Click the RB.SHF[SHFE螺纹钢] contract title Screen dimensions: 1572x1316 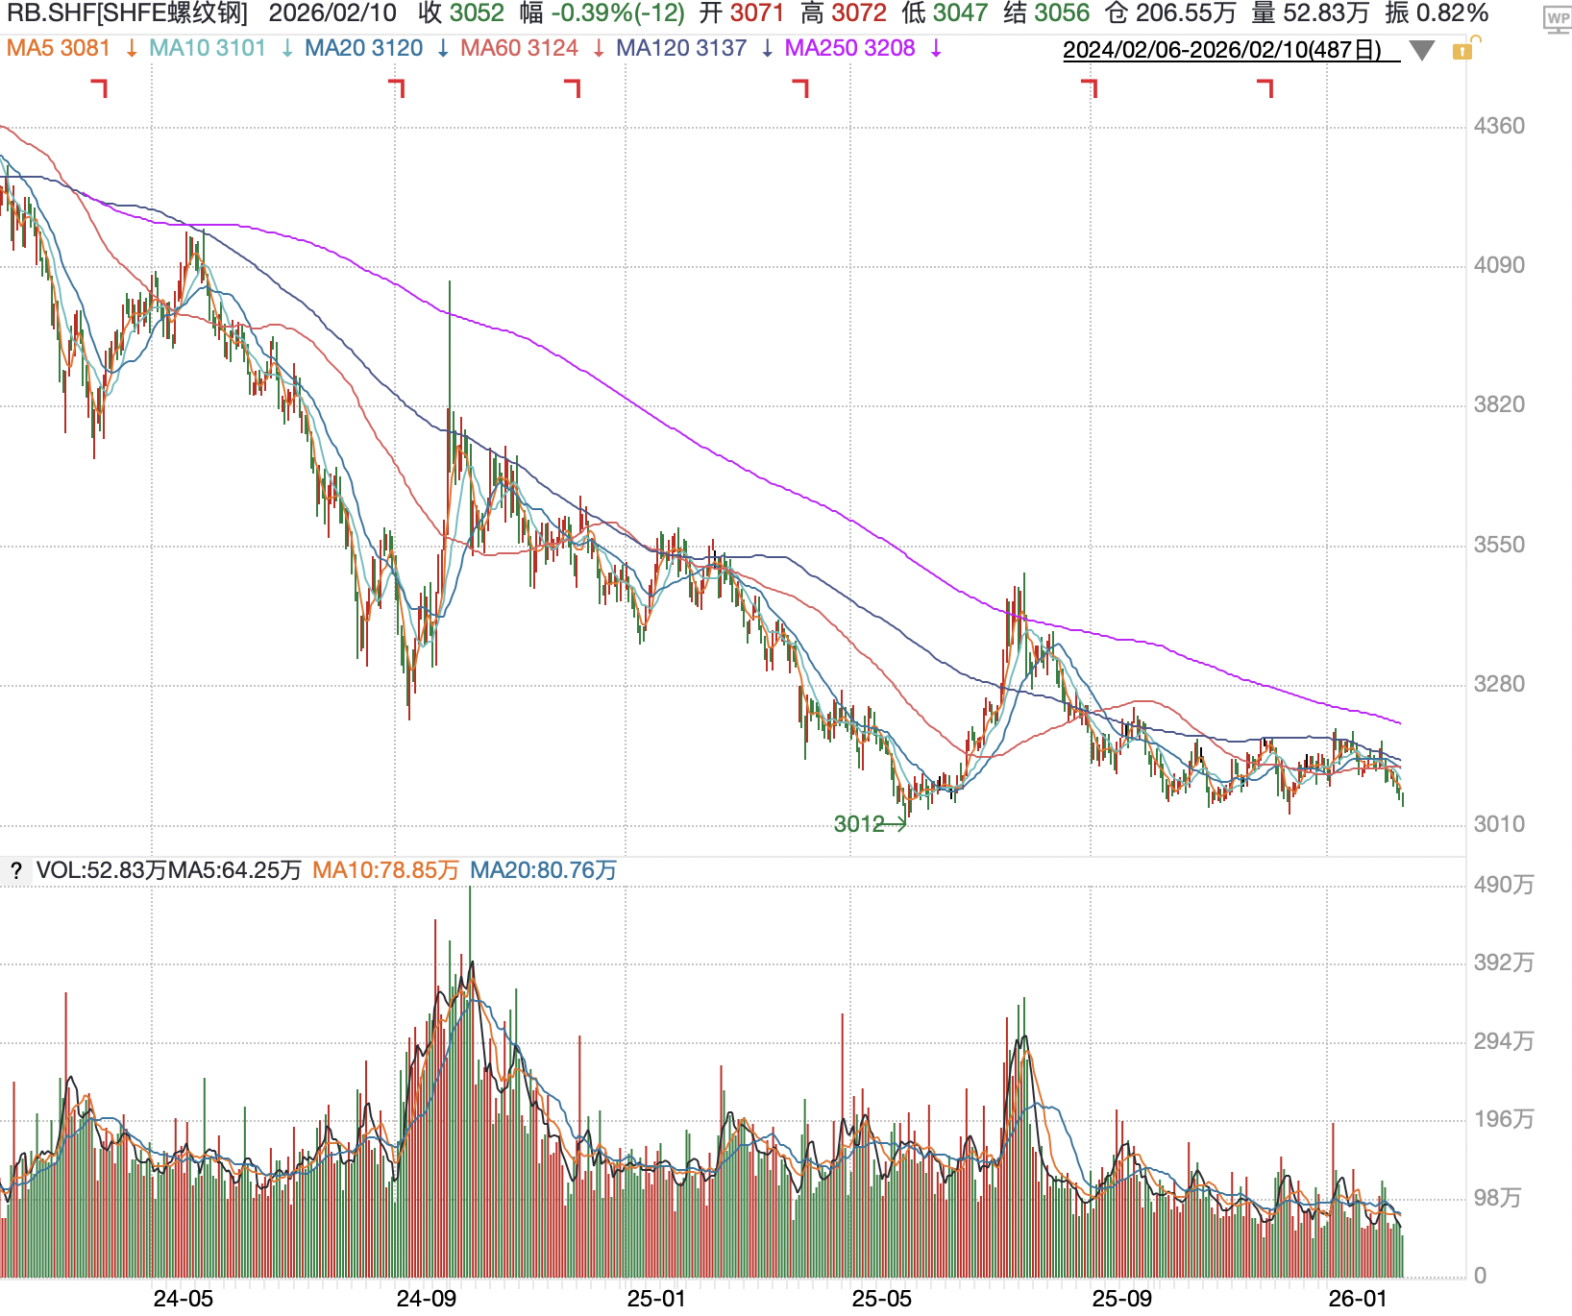127,13
